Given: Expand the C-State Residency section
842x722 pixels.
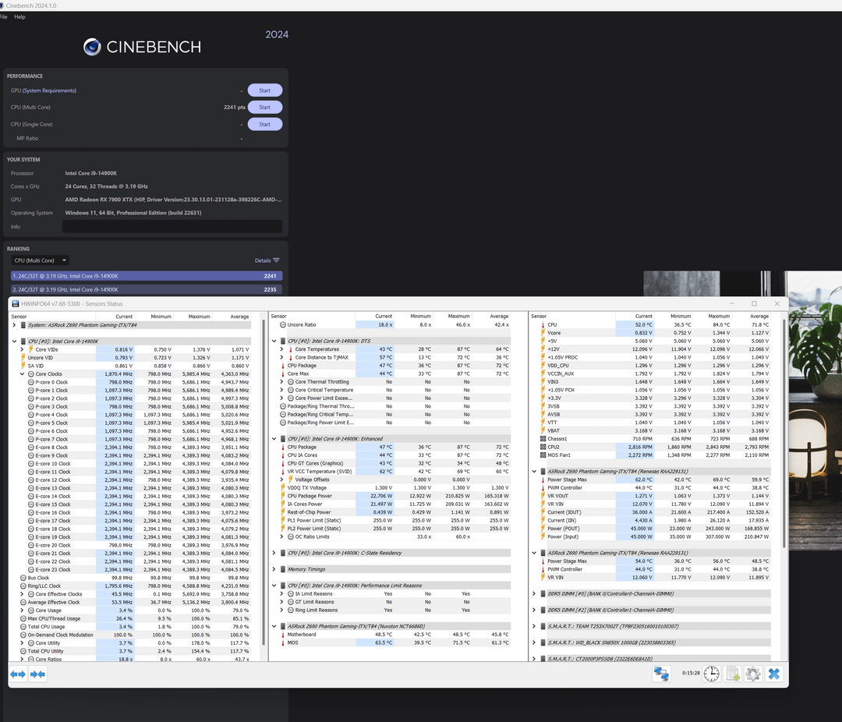Looking at the screenshot, I should point(274,553).
